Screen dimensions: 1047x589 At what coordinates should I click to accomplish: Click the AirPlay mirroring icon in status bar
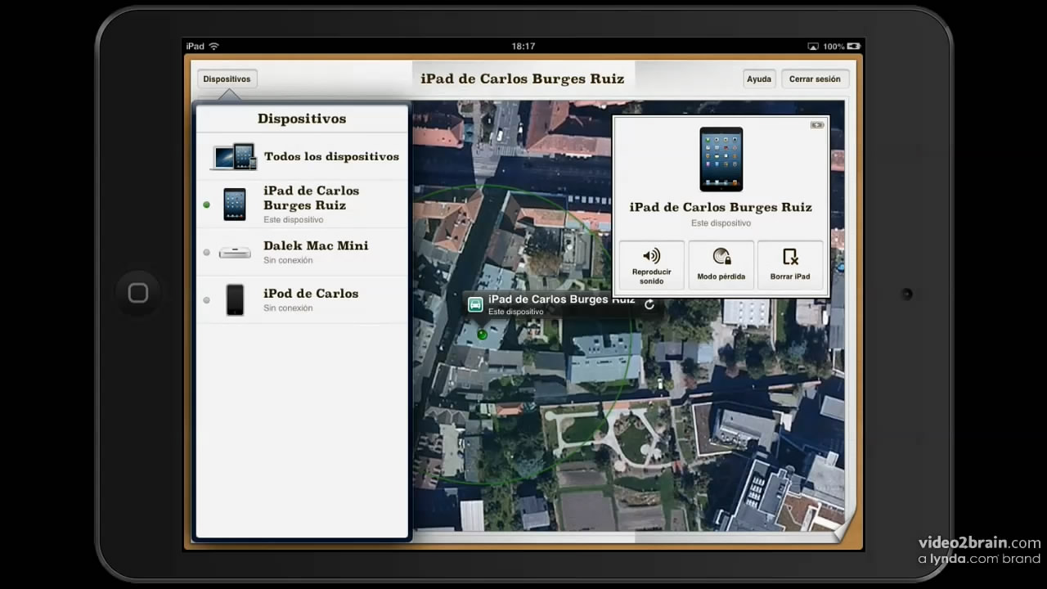point(813,47)
